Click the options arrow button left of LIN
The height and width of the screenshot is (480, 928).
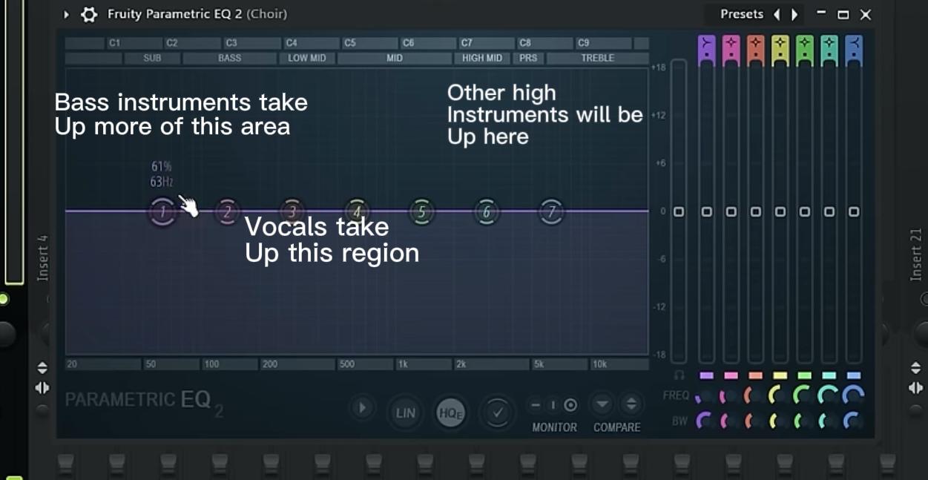click(363, 408)
